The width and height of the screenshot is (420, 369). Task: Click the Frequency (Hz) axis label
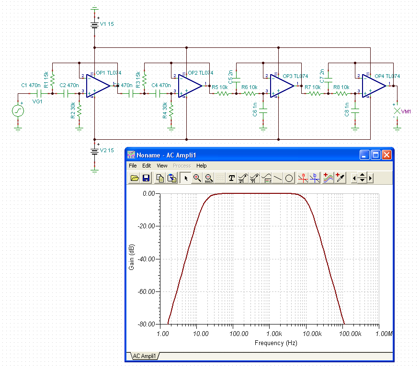pos(276,343)
